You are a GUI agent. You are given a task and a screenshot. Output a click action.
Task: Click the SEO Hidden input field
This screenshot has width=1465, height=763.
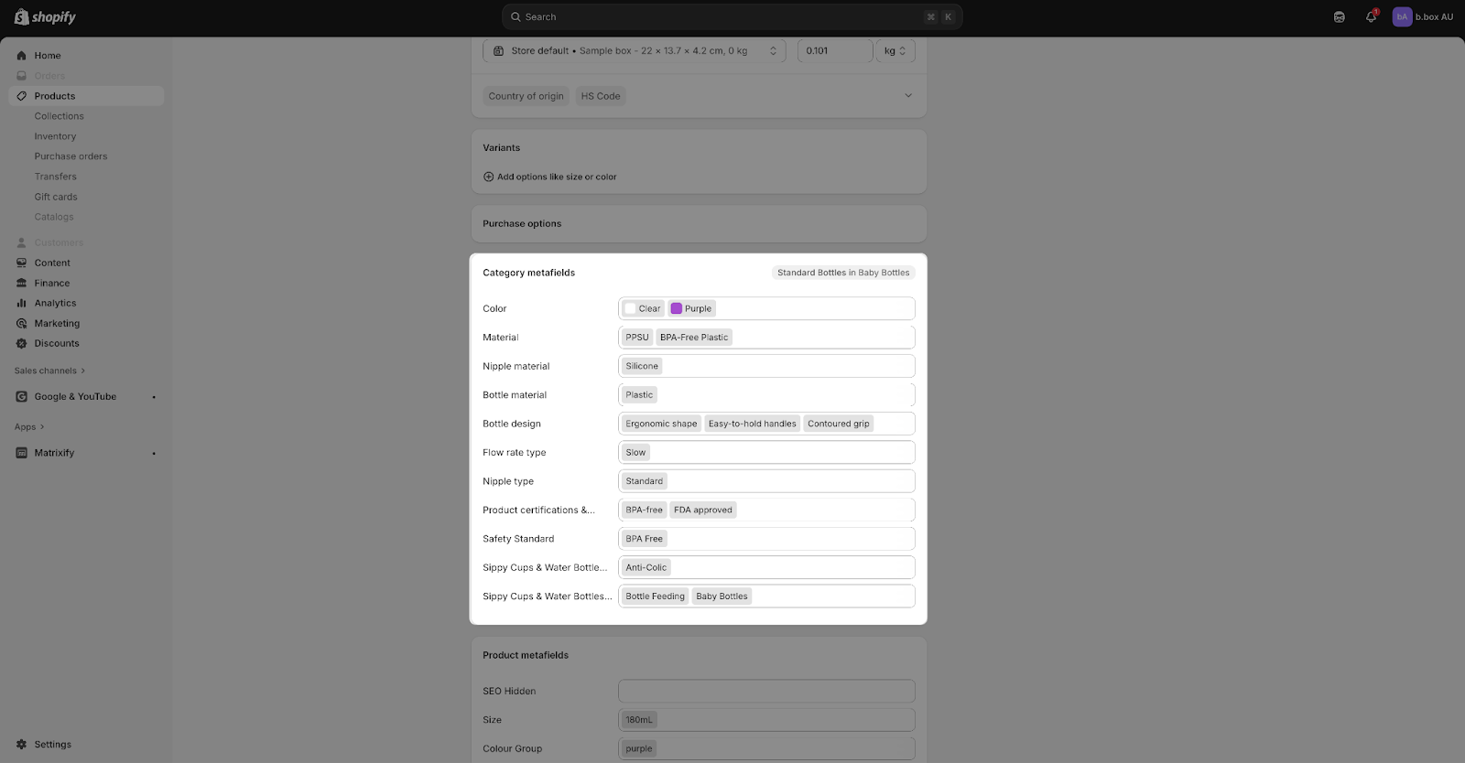766,692
